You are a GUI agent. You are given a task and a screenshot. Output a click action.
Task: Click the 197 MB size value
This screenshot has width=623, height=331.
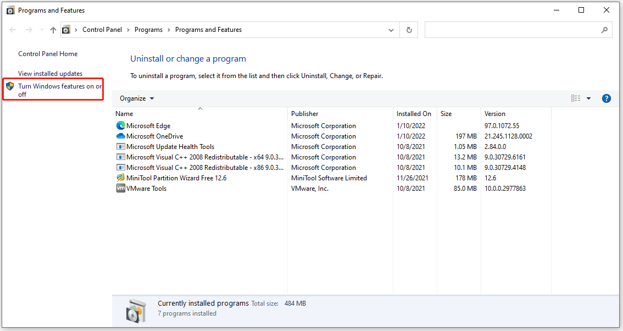[x=466, y=136]
